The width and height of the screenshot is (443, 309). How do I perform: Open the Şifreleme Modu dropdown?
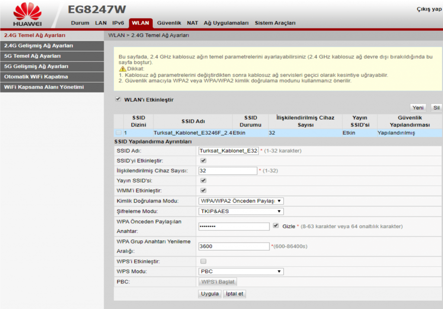point(241,211)
